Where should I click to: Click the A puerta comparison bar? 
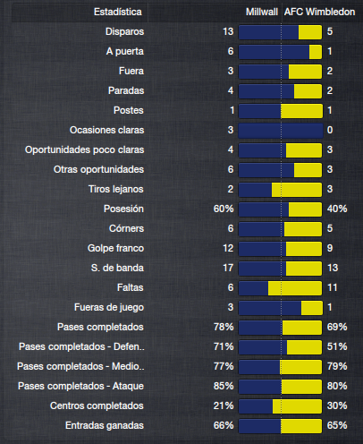[x=281, y=52]
